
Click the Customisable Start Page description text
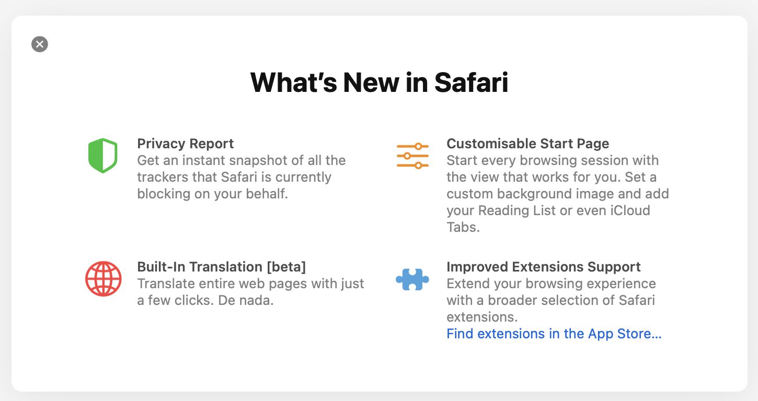click(557, 194)
